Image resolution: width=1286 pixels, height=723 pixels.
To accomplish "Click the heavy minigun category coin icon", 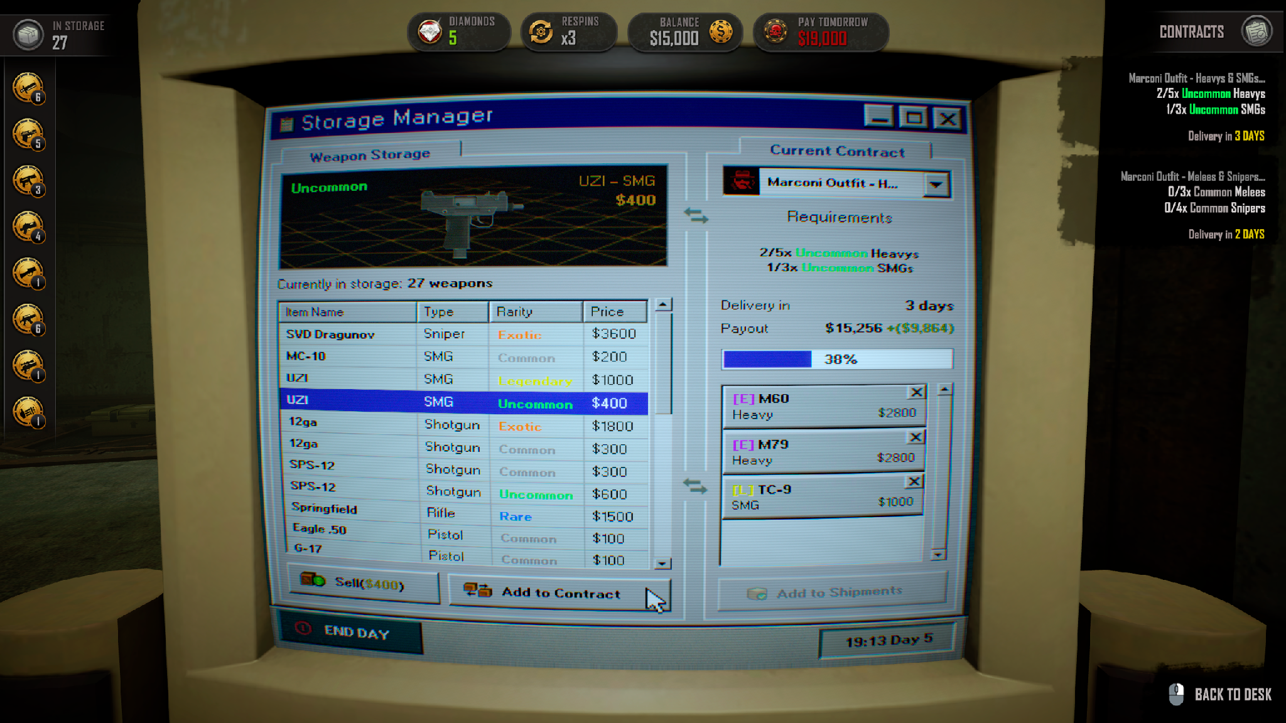I will 28,412.
